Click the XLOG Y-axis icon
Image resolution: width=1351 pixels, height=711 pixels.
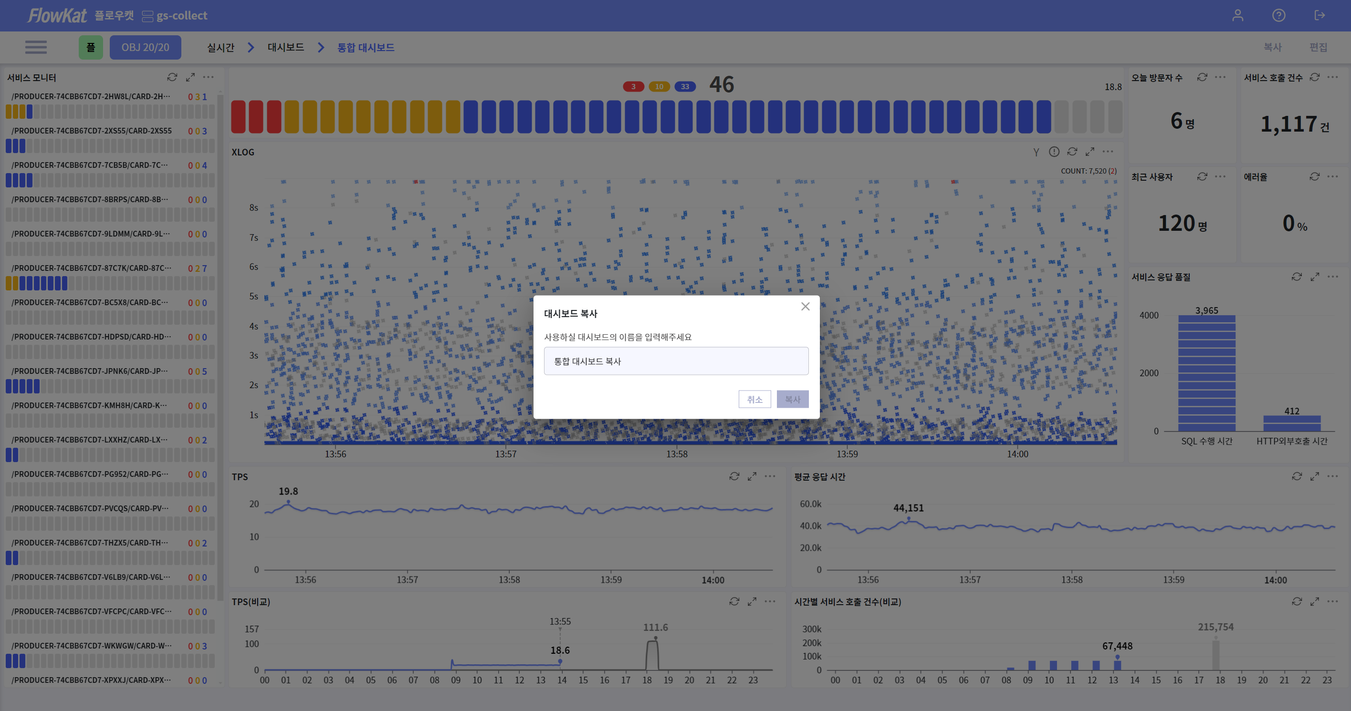pos(1036,152)
